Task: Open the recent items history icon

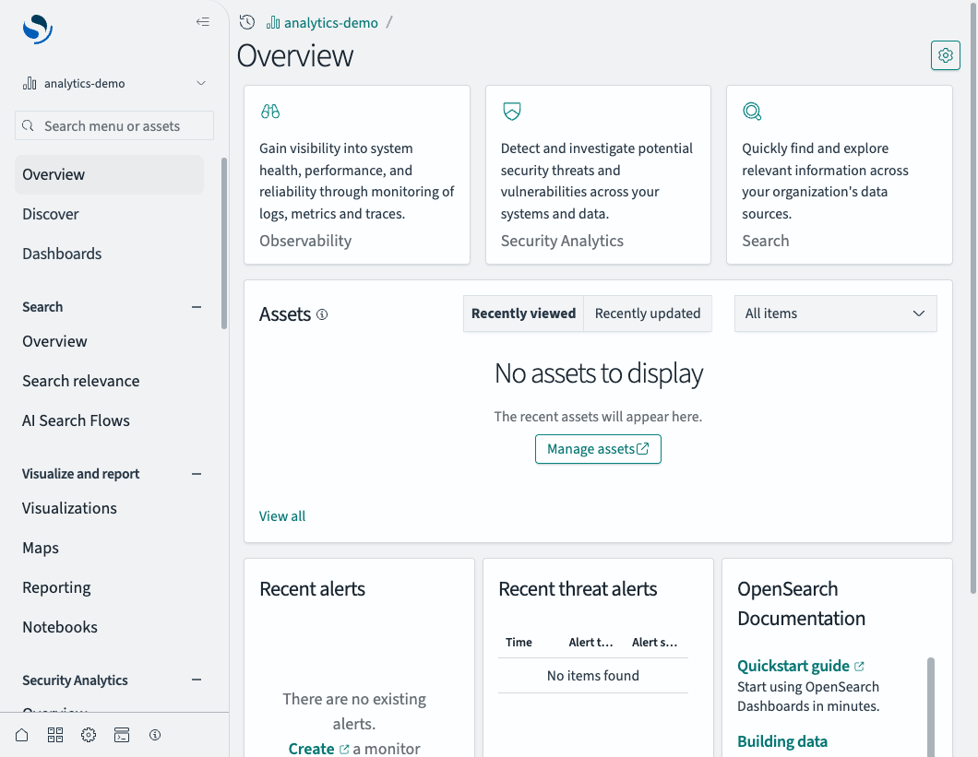Action: pos(247,22)
